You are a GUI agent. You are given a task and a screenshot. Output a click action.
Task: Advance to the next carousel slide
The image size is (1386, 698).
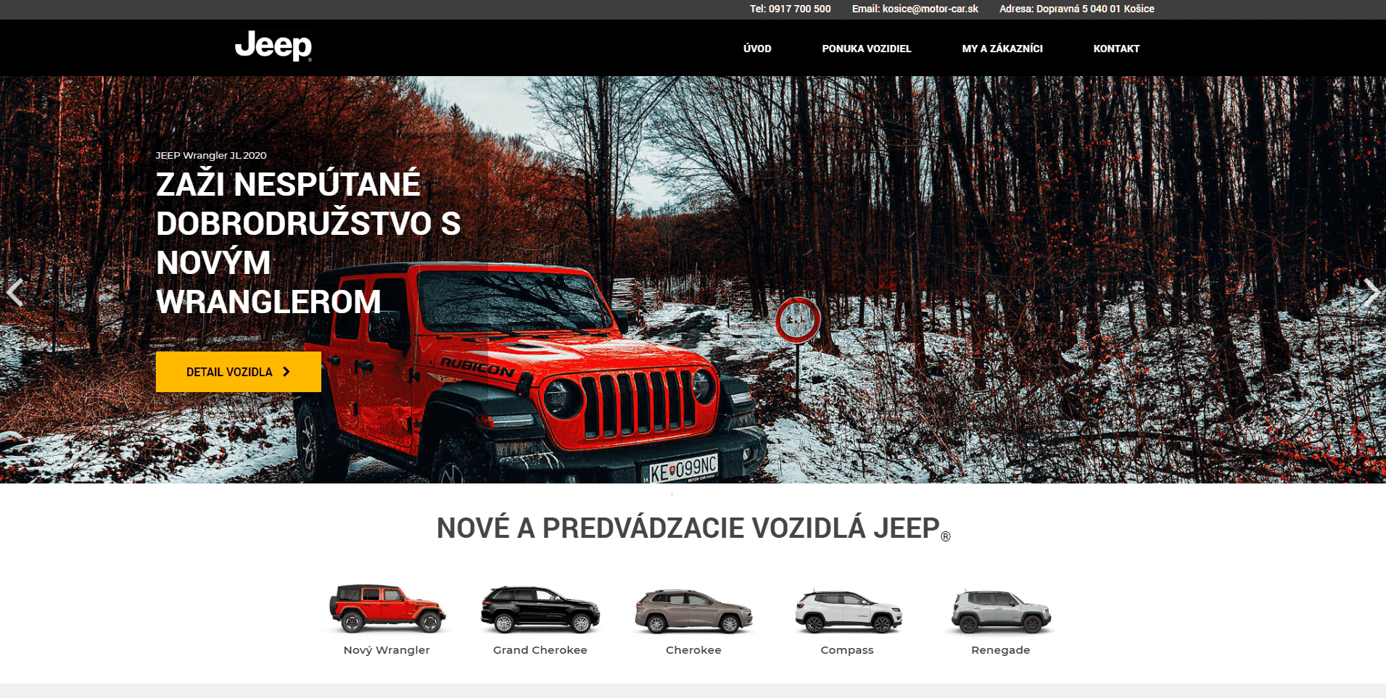(x=1370, y=293)
